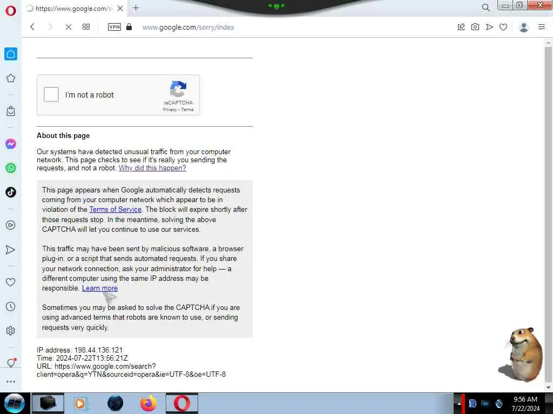Screen dimensions: 553x414
Task: Open the Opera main menu logo
Action: pos(11,11)
